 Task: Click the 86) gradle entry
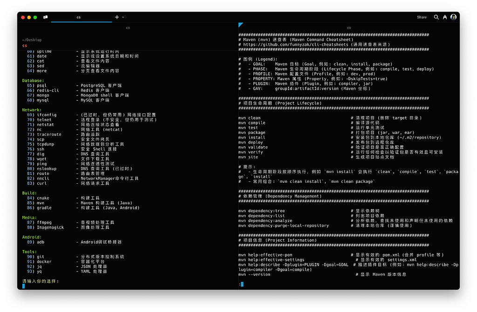[83, 208]
